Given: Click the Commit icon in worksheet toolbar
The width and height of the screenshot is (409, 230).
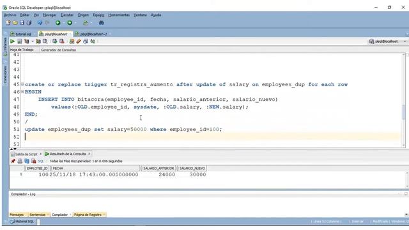Looking at the screenshot, I should [54, 42].
